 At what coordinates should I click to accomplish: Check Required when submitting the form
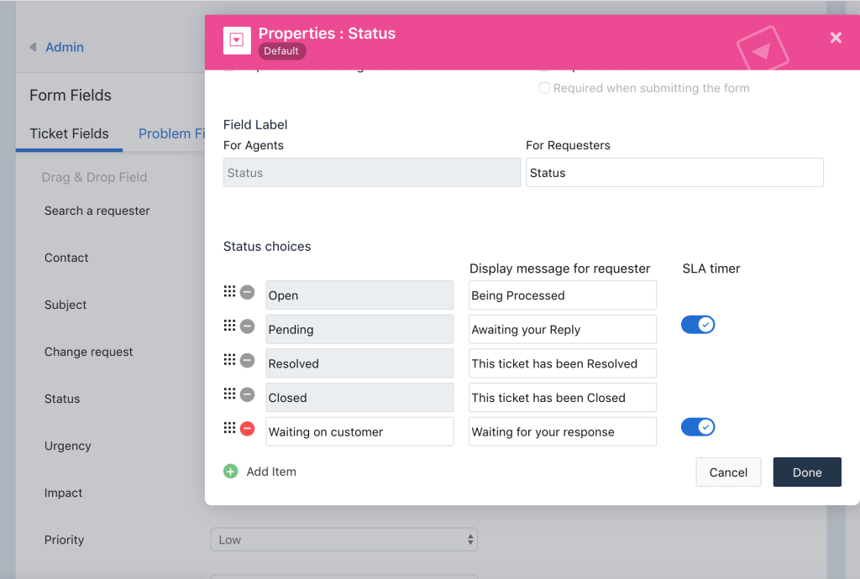tap(544, 87)
